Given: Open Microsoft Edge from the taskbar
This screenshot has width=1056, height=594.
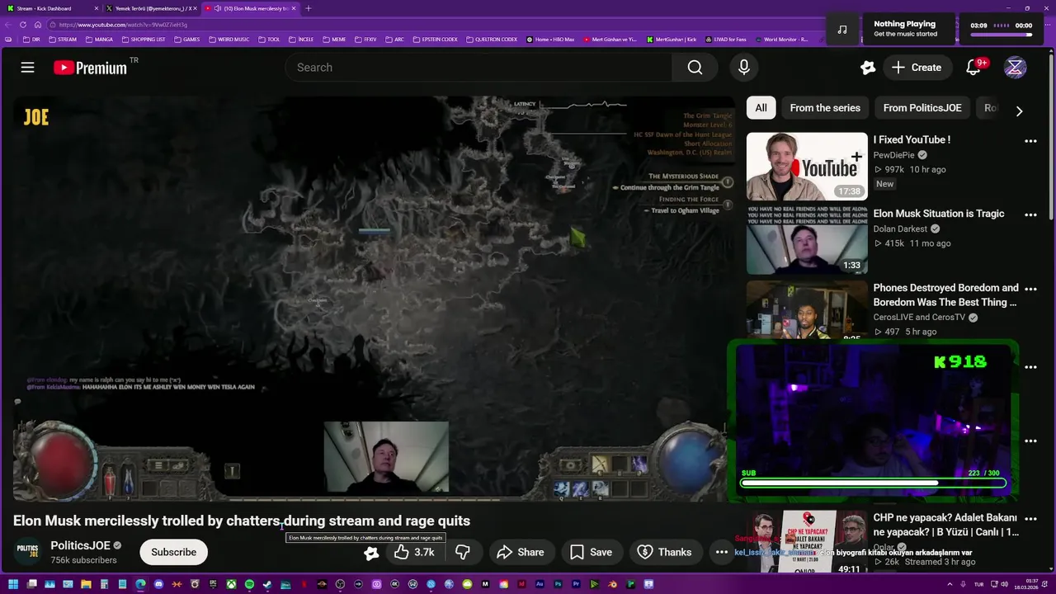Looking at the screenshot, I should click(x=140, y=584).
